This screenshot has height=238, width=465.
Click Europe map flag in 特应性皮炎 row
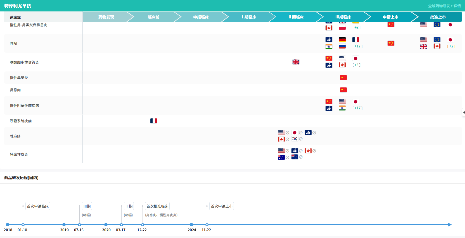tap(295, 151)
